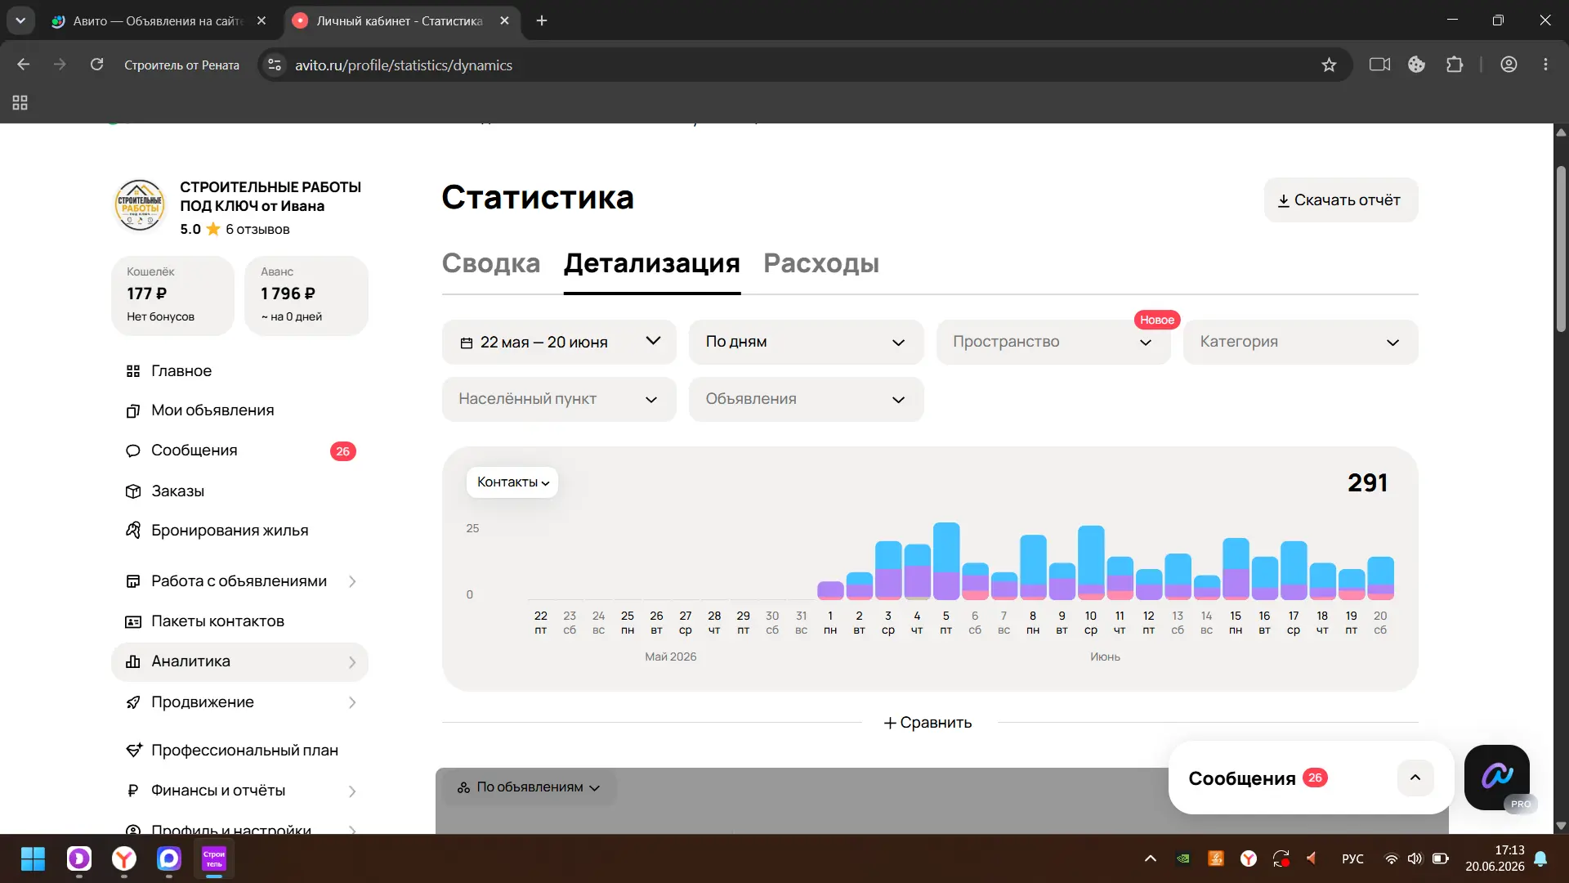
Task: Open the browser profile icon
Action: (1509, 65)
